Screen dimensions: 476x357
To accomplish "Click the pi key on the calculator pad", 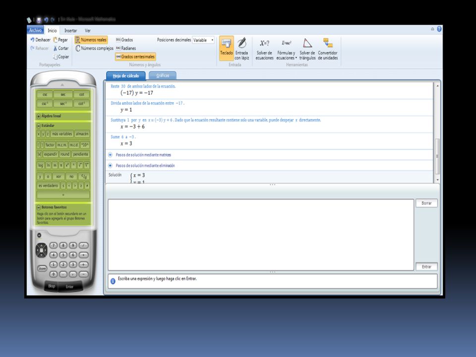I will coord(61,165).
